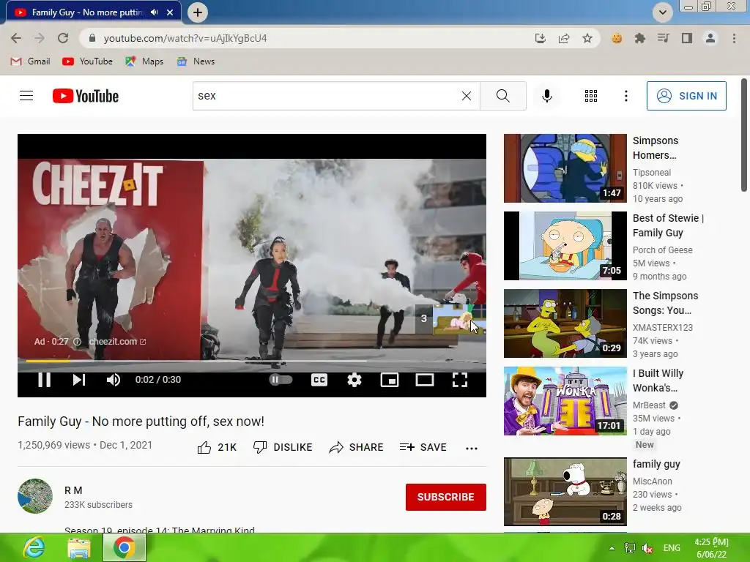Open media controls icon in toolbar
750x562 pixels.
[664, 38]
